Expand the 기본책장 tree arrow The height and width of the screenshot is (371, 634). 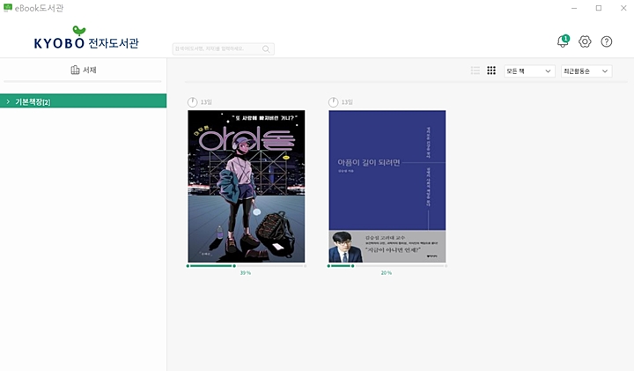(8, 102)
